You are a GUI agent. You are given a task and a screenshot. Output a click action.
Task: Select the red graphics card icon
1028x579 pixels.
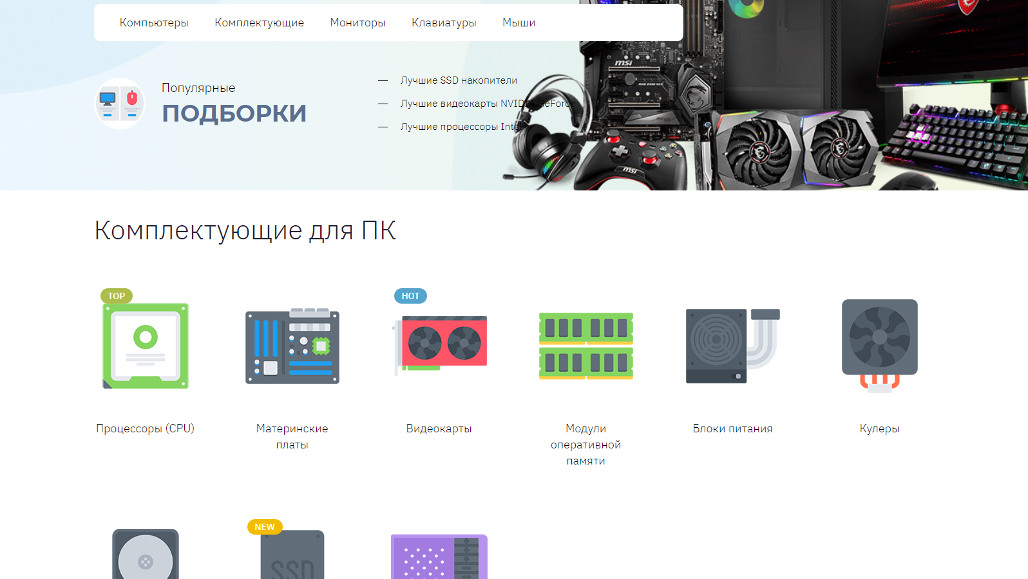coord(439,344)
